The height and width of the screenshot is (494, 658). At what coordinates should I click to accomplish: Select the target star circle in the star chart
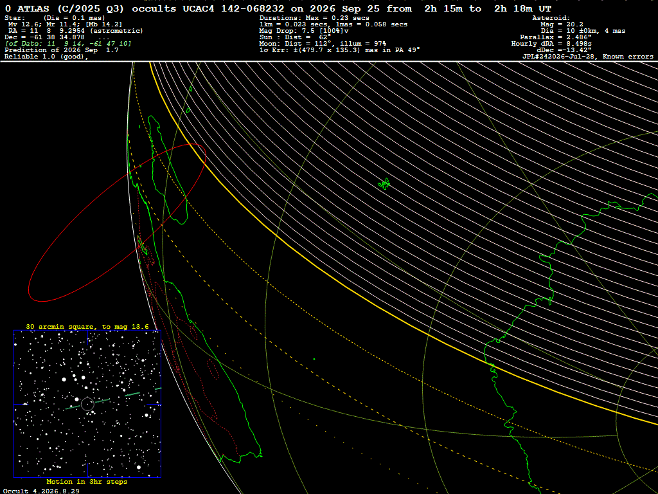pos(87,404)
